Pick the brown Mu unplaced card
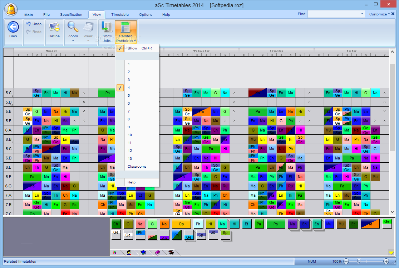Screen dimensions: 399x268 [x=341, y=224]
